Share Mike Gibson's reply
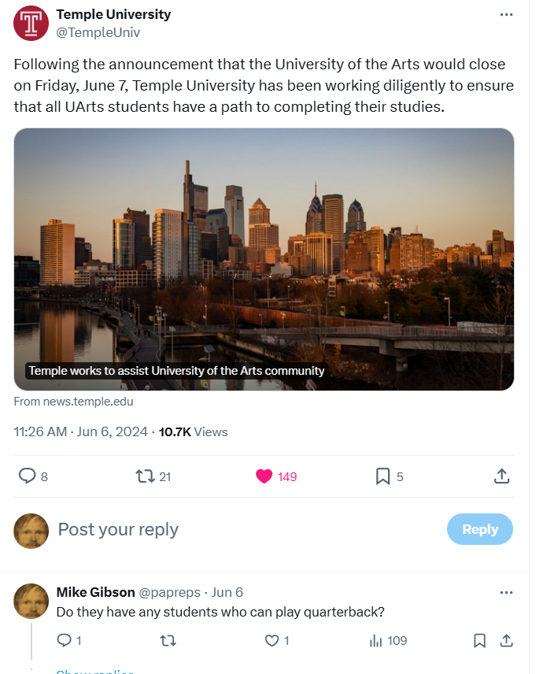The width and height of the screenshot is (547, 674). pyautogui.click(x=507, y=641)
